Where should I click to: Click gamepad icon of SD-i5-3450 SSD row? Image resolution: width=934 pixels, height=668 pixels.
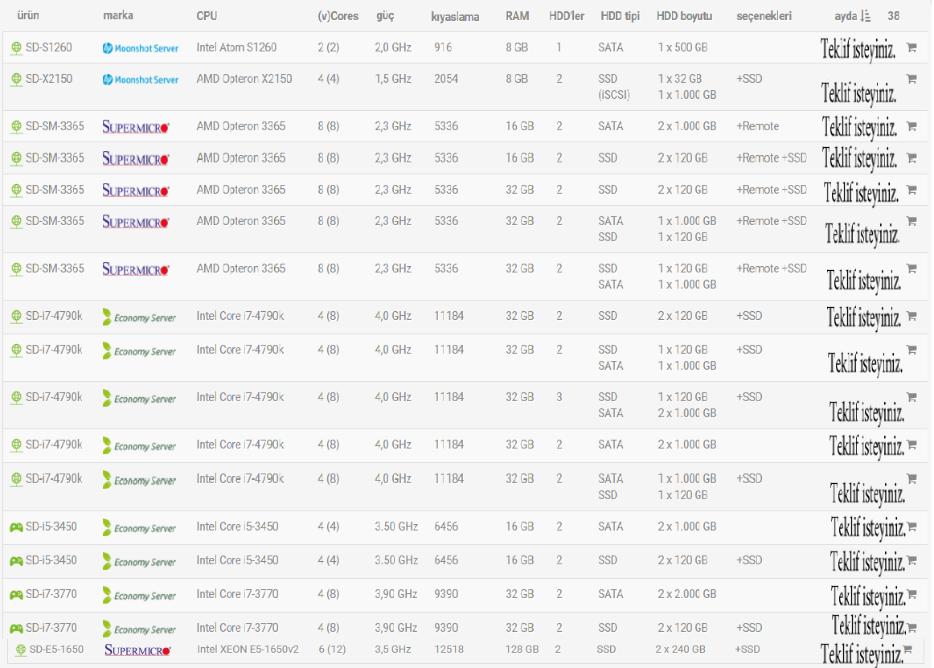pos(16,561)
